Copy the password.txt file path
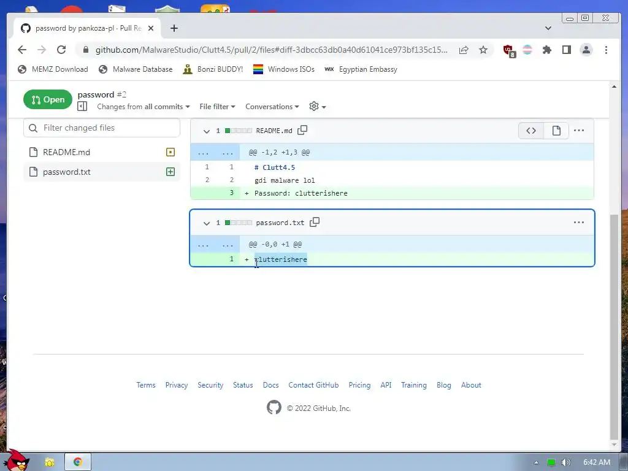This screenshot has width=628, height=471. pos(315,222)
